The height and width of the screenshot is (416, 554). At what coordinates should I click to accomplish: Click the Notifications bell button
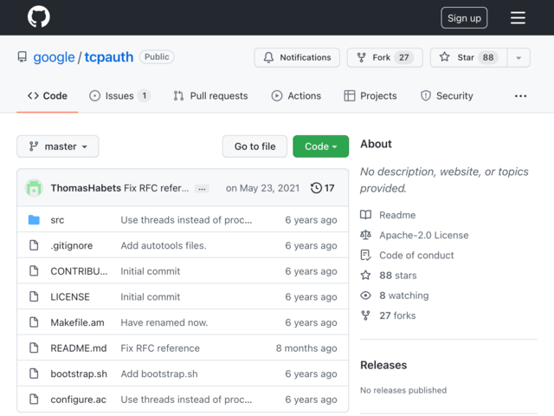(x=297, y=57)
